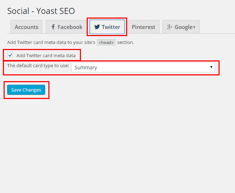Open the Pinterest tab

pyautogui.click(x=143, y=27)
